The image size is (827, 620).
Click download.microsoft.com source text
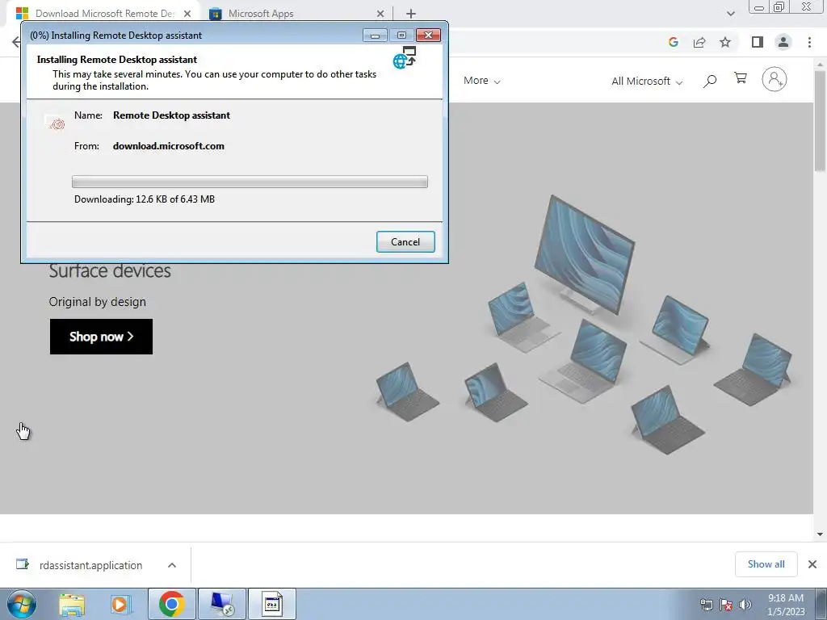click(x=168, y=146)
